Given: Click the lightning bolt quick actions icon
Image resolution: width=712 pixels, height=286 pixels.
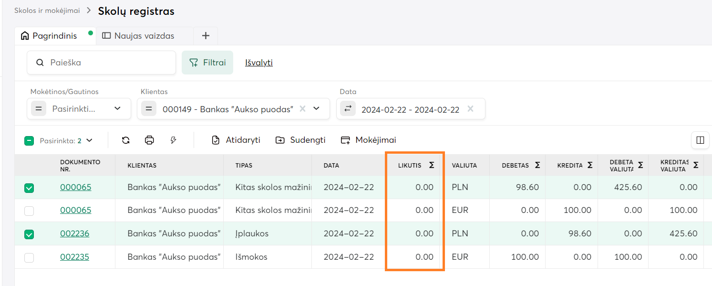Looking at the screenshot, I should 174,140.
